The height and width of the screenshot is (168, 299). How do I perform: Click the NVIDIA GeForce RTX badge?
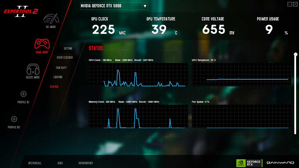(x=249, y=163)
